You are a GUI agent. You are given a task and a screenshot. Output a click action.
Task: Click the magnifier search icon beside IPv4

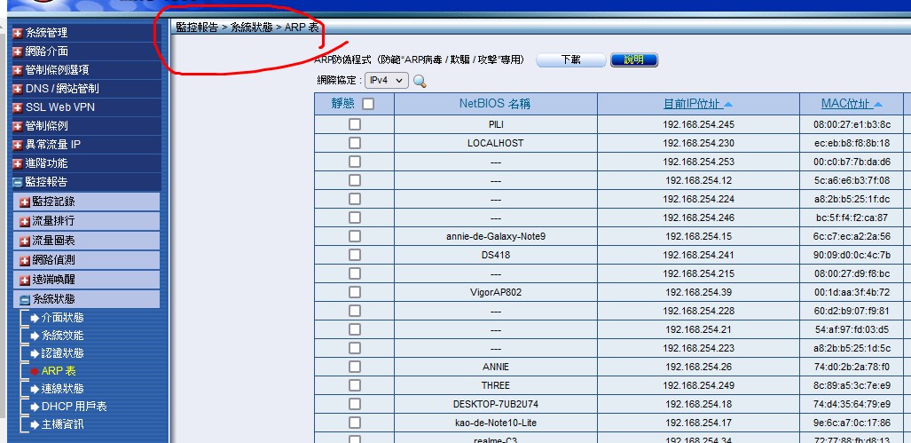point(420,82)
